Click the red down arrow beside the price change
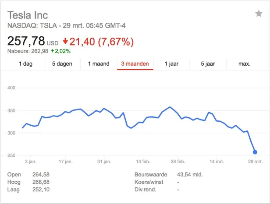The width and height of the screenshot is (270, 204). [65, 42]
